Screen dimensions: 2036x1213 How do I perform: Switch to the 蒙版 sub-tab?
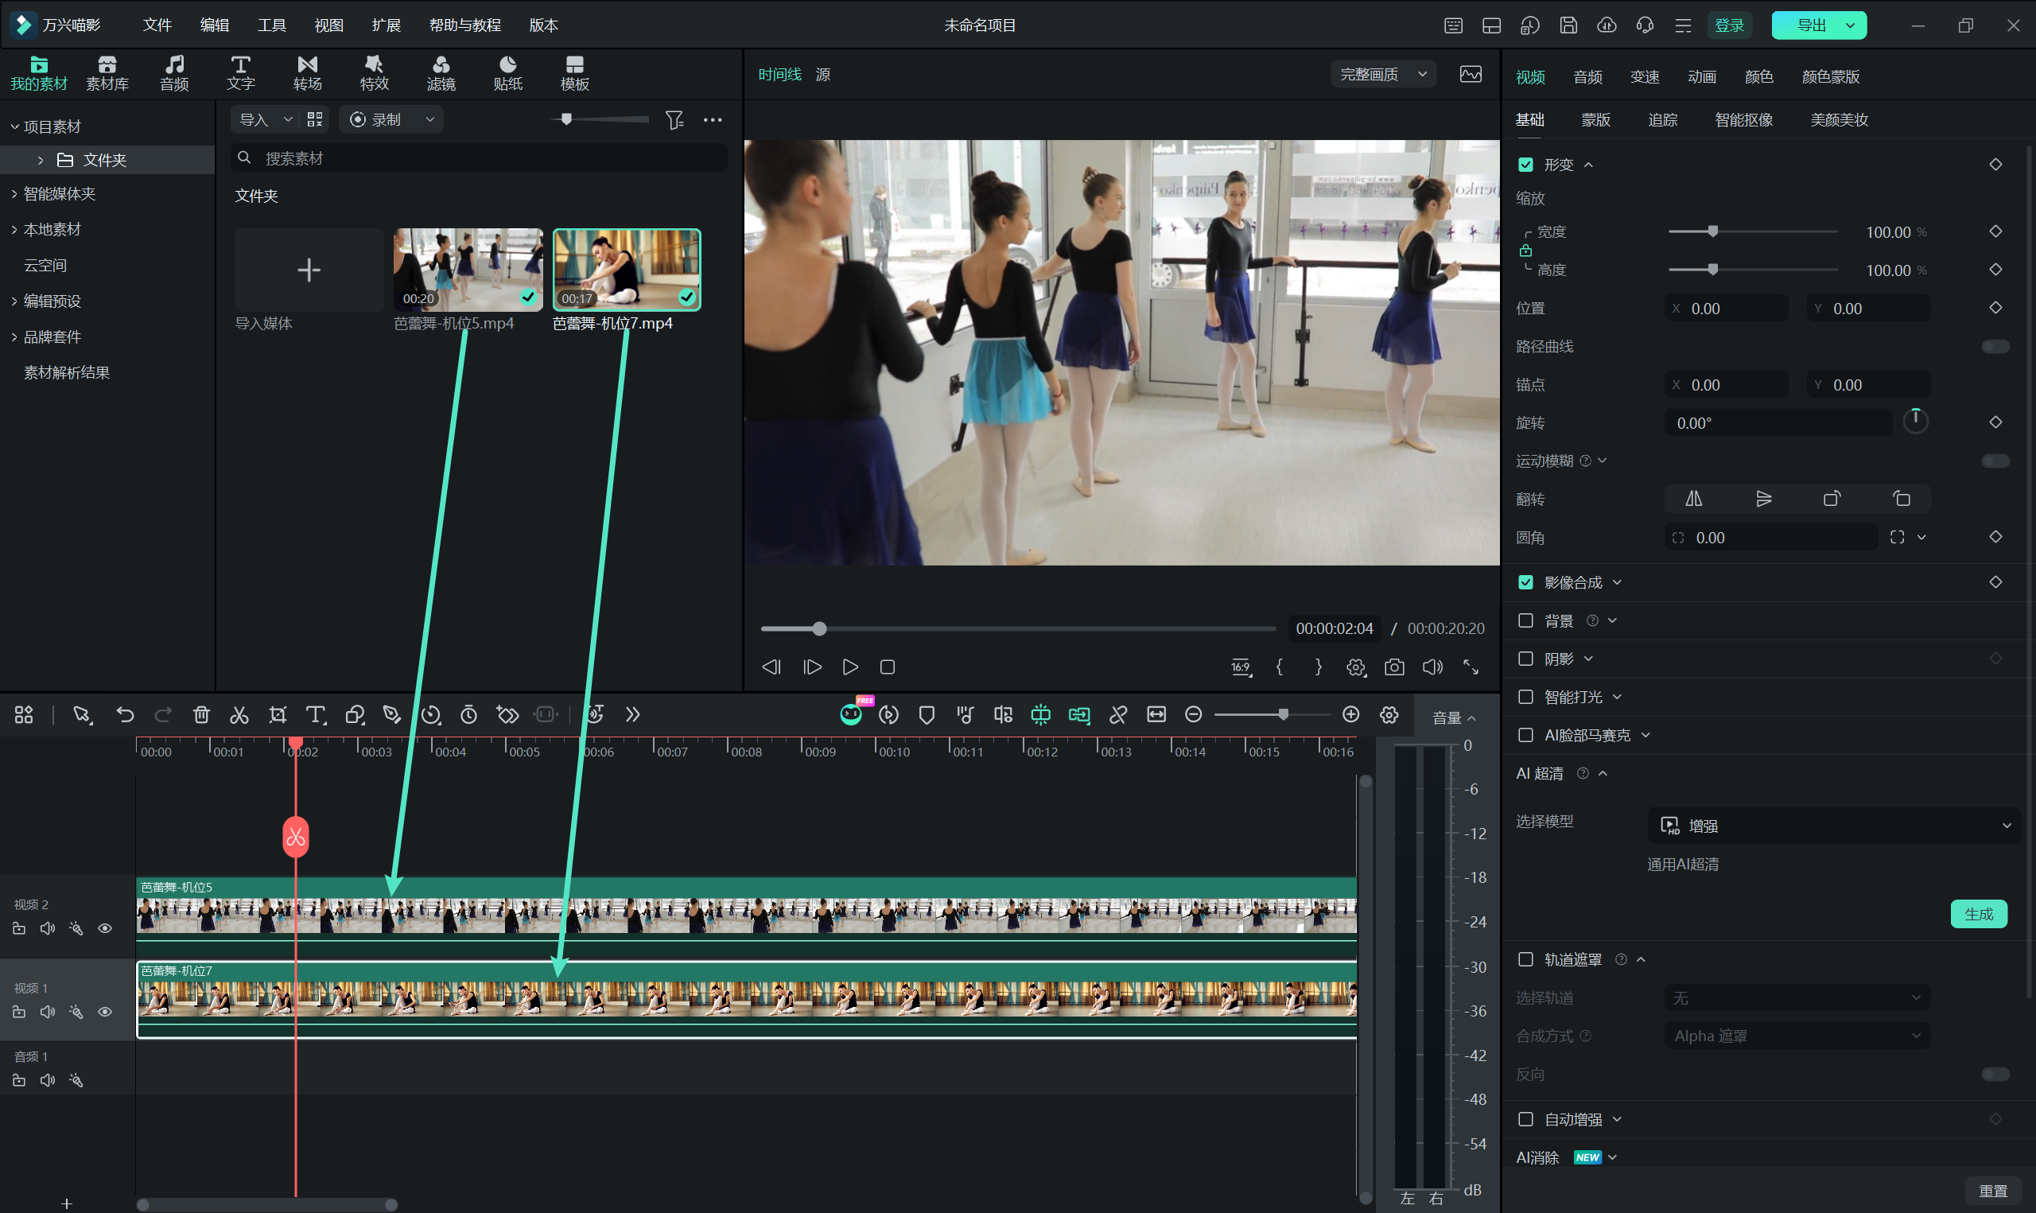click(1595, 120)
